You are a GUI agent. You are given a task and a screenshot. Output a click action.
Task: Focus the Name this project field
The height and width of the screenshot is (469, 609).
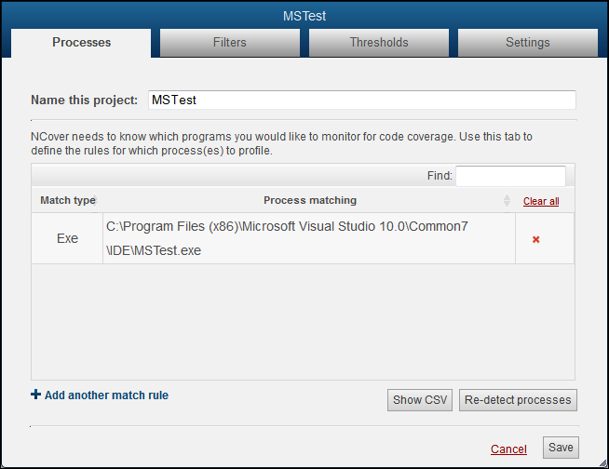pyautogui.click(x=362, y=100)
